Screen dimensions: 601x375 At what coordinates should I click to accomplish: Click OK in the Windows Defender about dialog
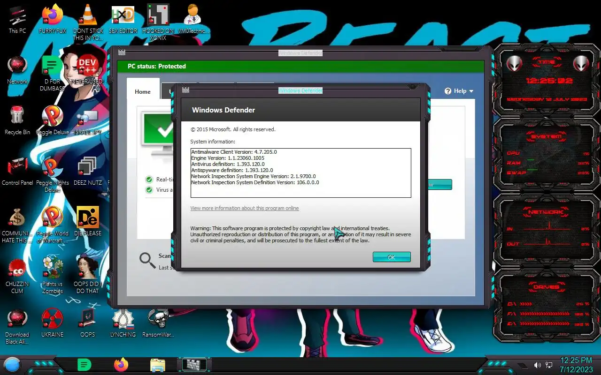tap(392, 257)
